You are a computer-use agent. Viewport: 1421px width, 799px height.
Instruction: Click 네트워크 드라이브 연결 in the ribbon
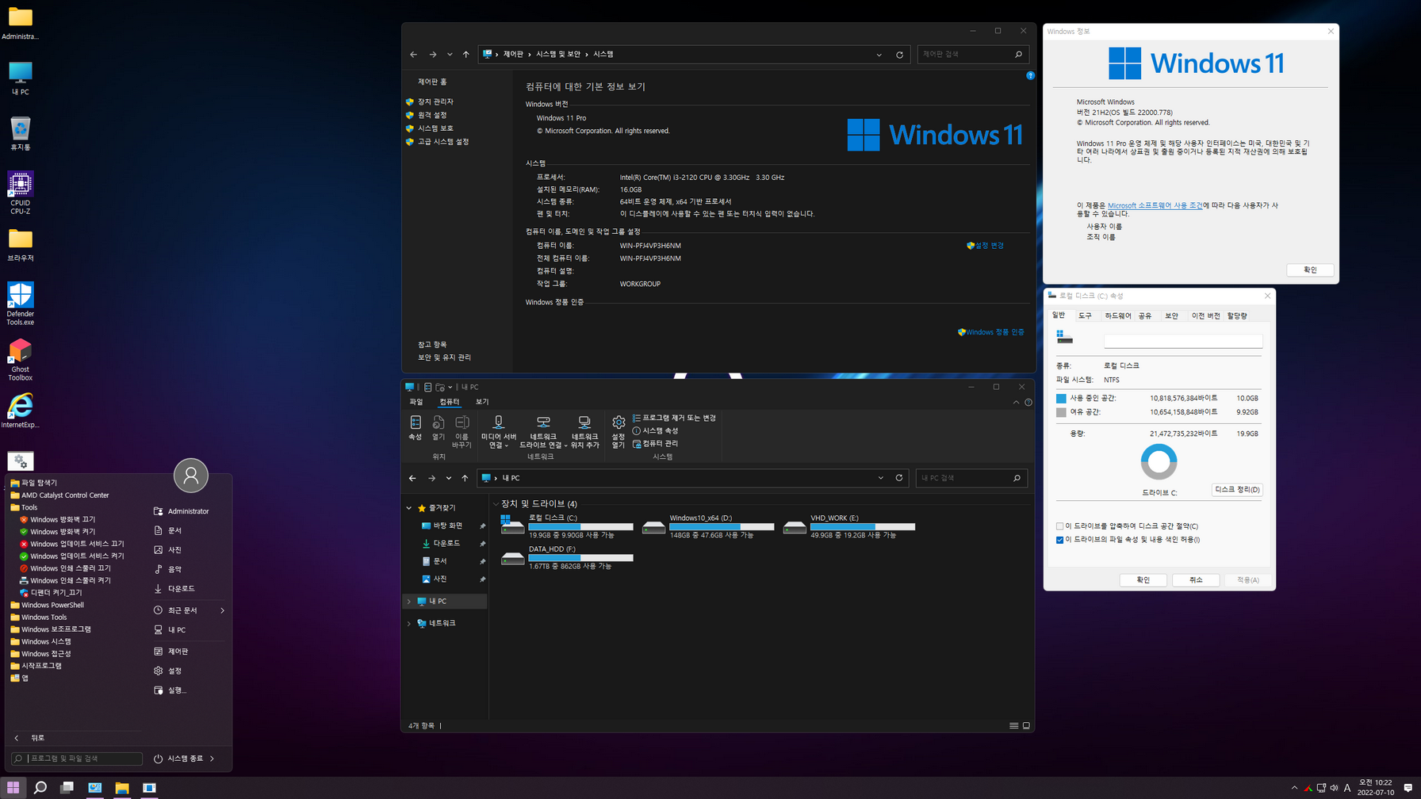543,432
